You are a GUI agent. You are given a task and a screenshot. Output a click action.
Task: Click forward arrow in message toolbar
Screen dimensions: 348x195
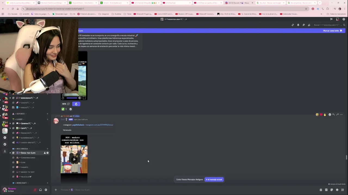point(337,115)
